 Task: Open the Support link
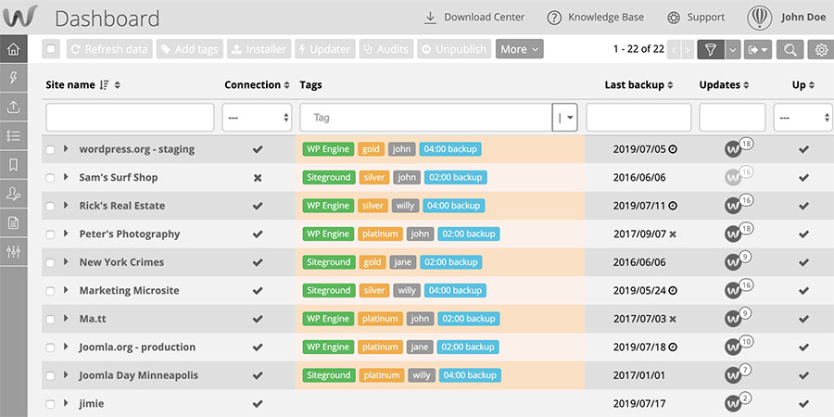pos(696,17)
